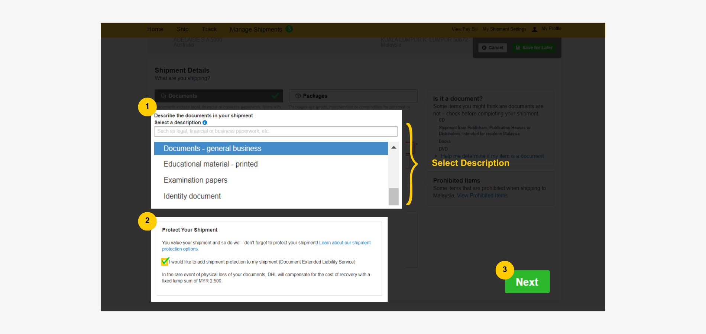The height and width of the screenshot is (334, 706).
Task: Toggle the add shipment protection checkbox
Action: pyautogui.click(x=165, y=262)
